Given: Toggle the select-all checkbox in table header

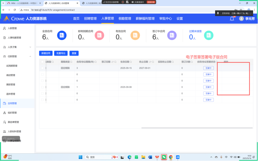Looking at the screenshot, I should click(x=42, y=62).
